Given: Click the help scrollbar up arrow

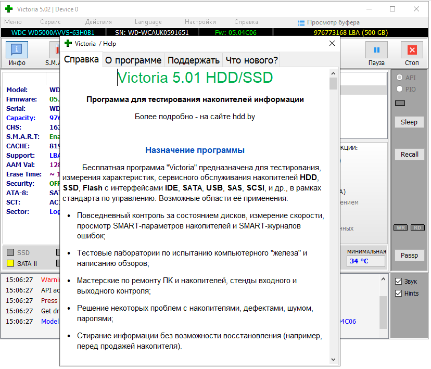Looking at the screenshot, I should point(333,73).
